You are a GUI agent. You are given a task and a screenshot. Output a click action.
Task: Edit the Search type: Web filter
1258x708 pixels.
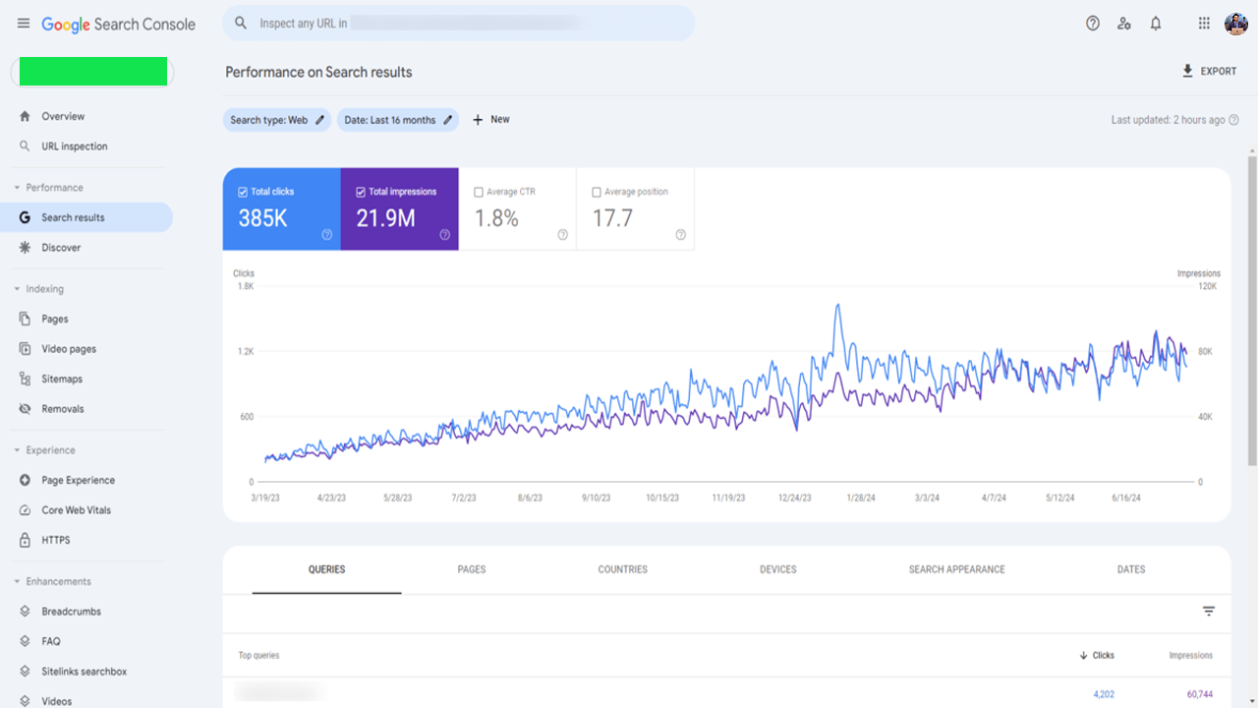(276, 120)
